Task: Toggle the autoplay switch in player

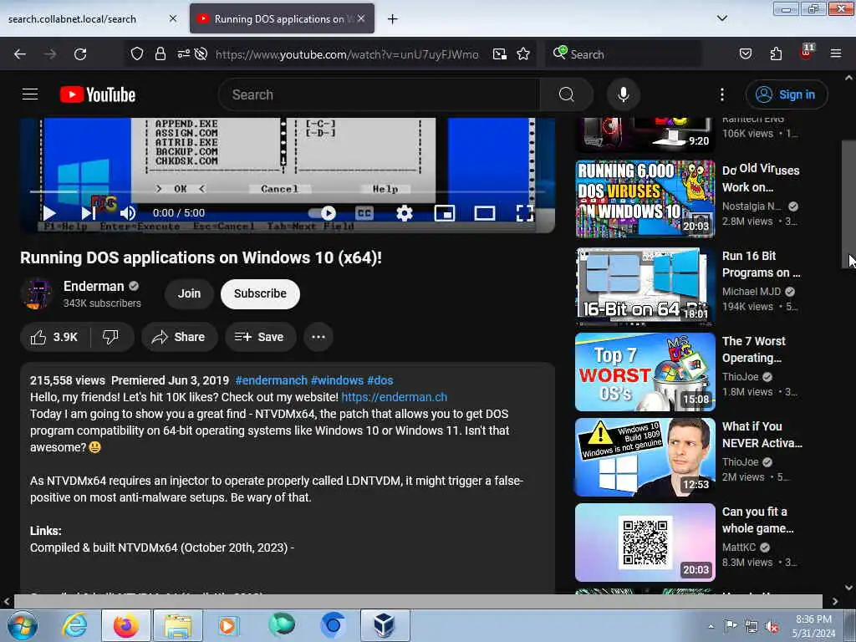Action: pyautogui.click(x=322, y=213)
